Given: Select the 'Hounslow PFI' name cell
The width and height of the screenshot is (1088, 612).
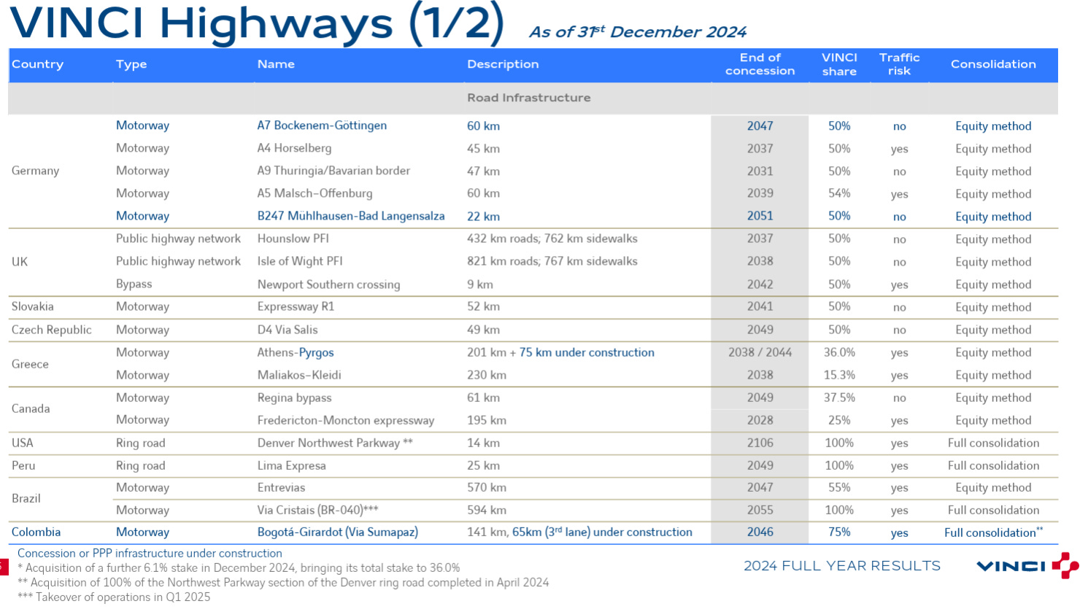Looking at the screenshot, I should pyautogui.click(x=293, y=239).
